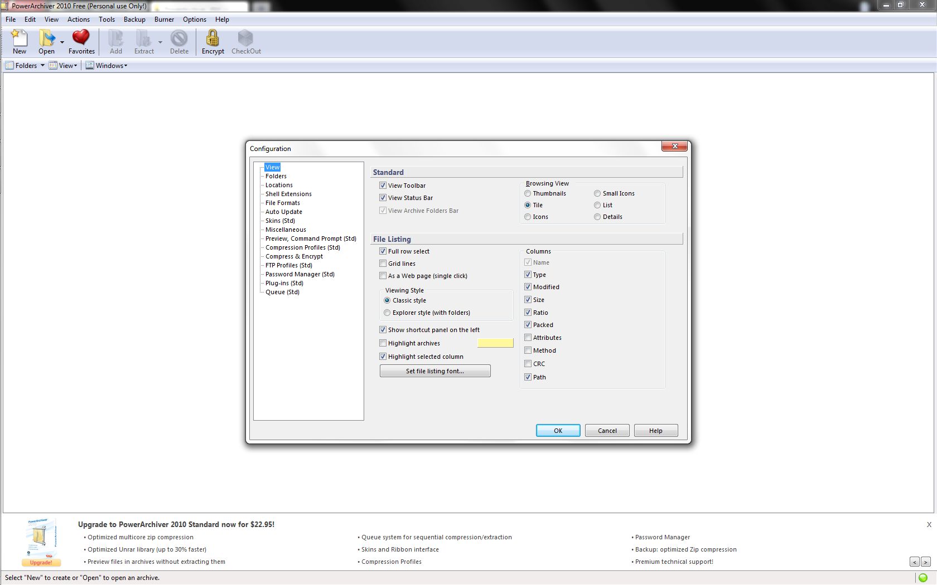Select Details browsing view
The width and height of the screenshot is (937, 585).
click(597, 217)
